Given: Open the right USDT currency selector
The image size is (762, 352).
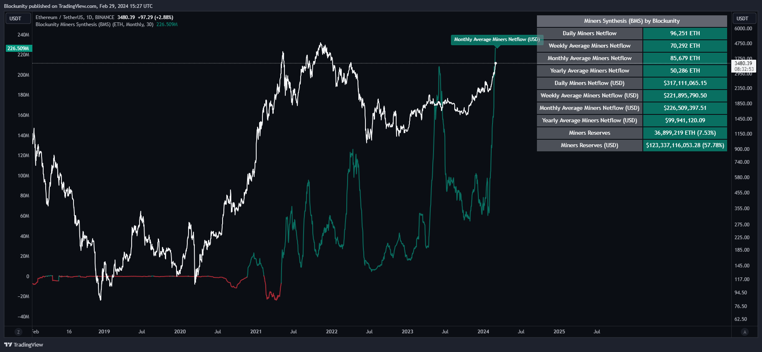Looking at the screenshot, I should [744, 19].
